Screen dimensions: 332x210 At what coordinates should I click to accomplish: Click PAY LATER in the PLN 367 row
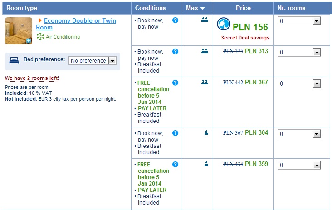pos(152,108)
